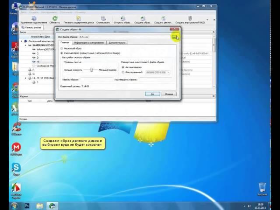Open the Диск menu in the menu bar
This screenshot has width=280, height=210.
(x=24, y=12)
